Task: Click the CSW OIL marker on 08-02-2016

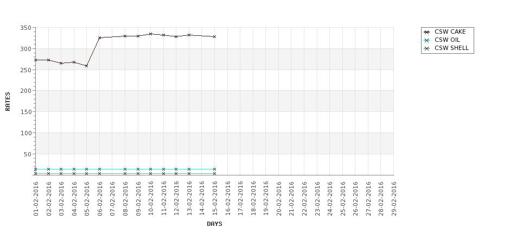Action: [125, 169]
